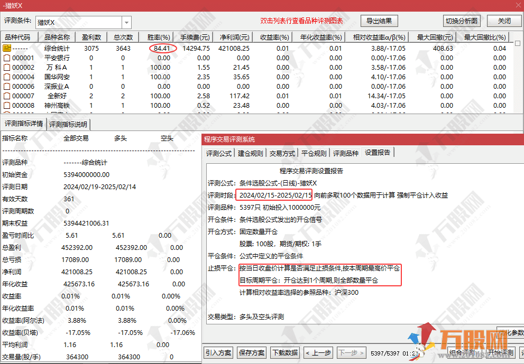524x364 pixels.
Task: Click the 84.41 win-rate value
Action: tap(162, 49)
